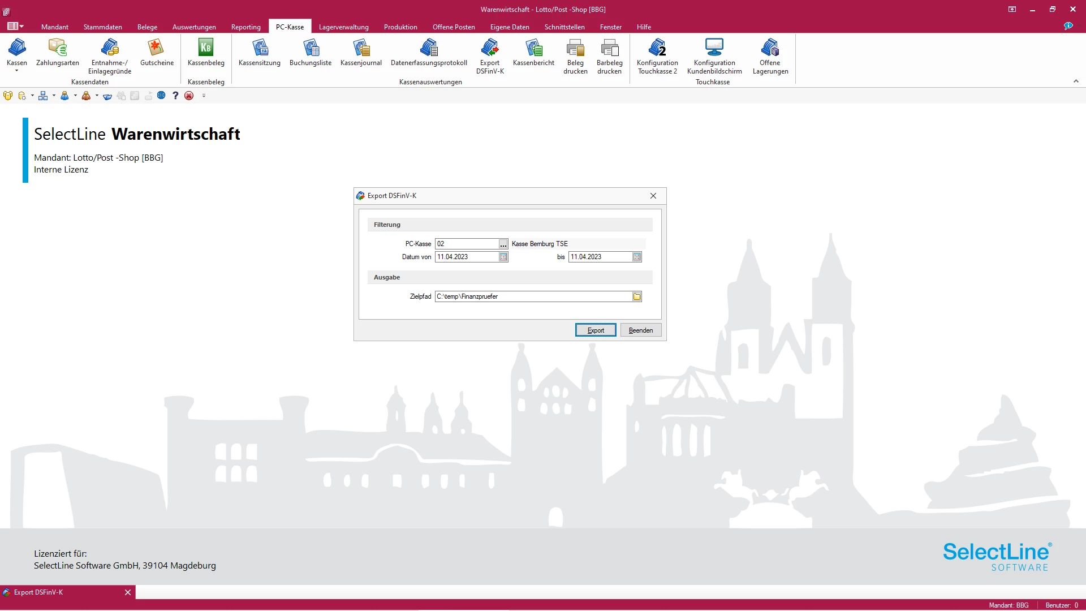Click the yellow database cylinders toolbar icon
This screenshot has width=1086, height=611.
click(x=8, y=96)
